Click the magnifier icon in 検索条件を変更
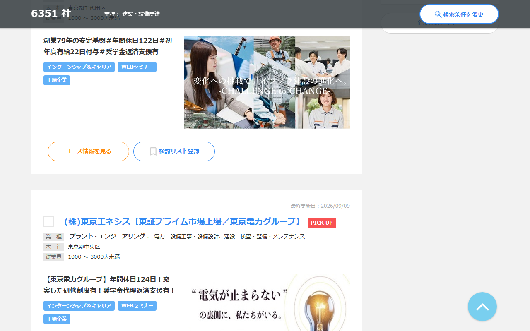Screen dimensions: 530x331 pos(438,14)
